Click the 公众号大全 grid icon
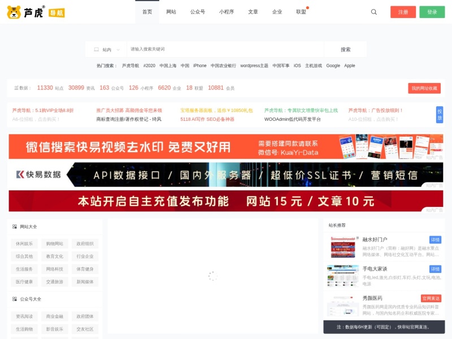 tap(15, 299)
